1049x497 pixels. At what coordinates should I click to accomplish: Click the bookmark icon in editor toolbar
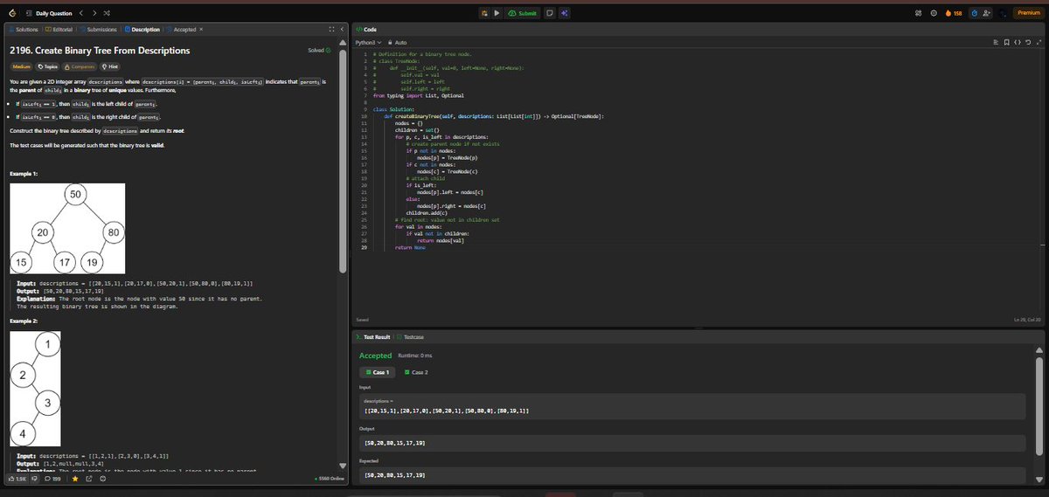coord(1007,43)
